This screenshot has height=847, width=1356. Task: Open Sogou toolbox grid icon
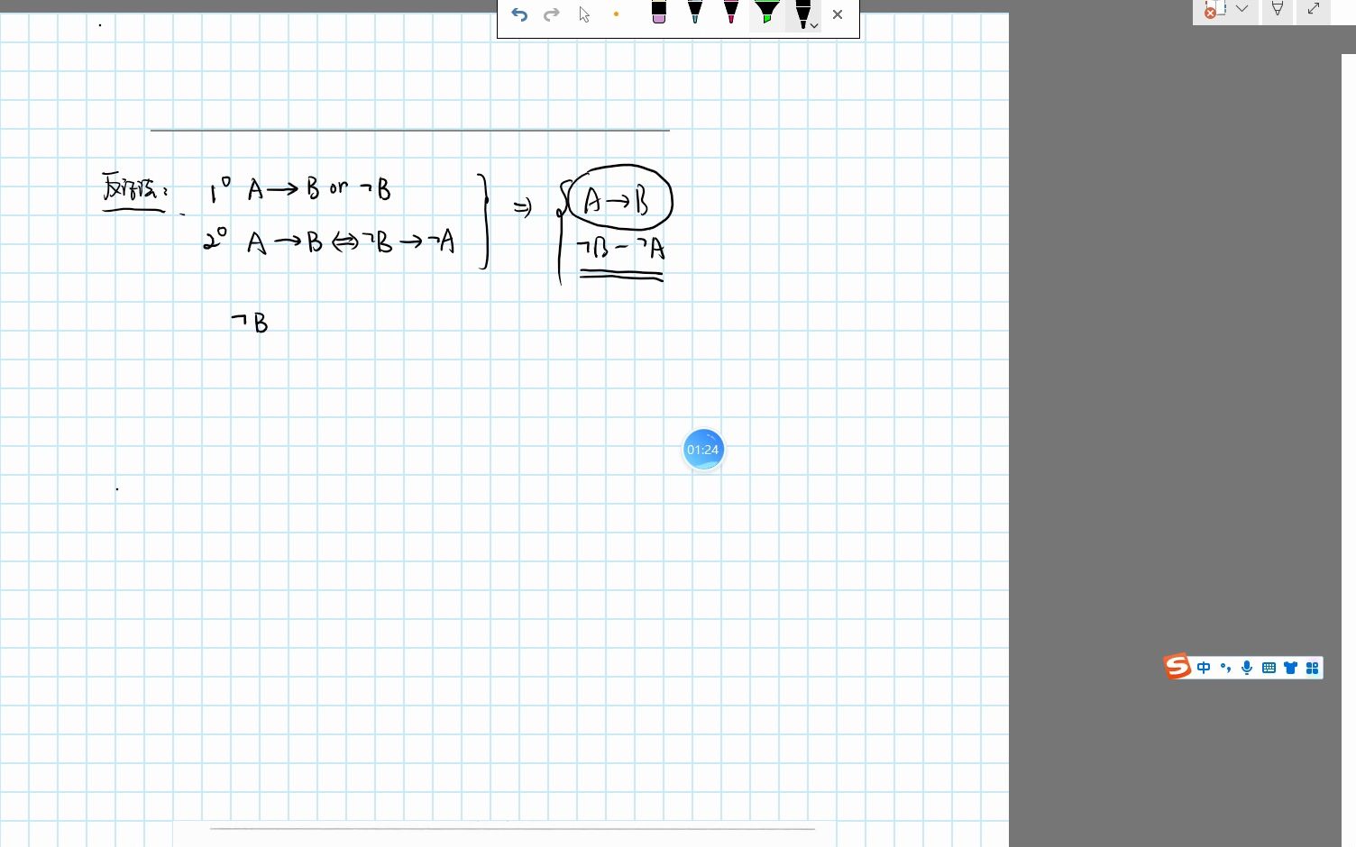tap(1312, 668)
